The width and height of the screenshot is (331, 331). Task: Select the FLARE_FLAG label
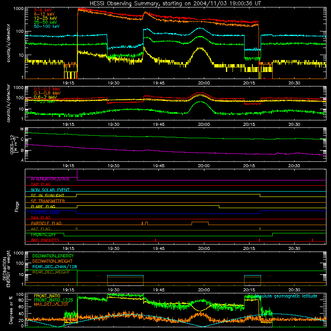coord(43,206)
